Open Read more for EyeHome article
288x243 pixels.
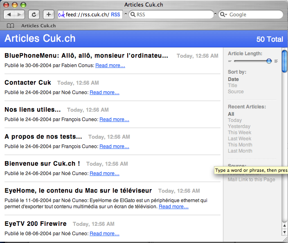click(173, 207)
